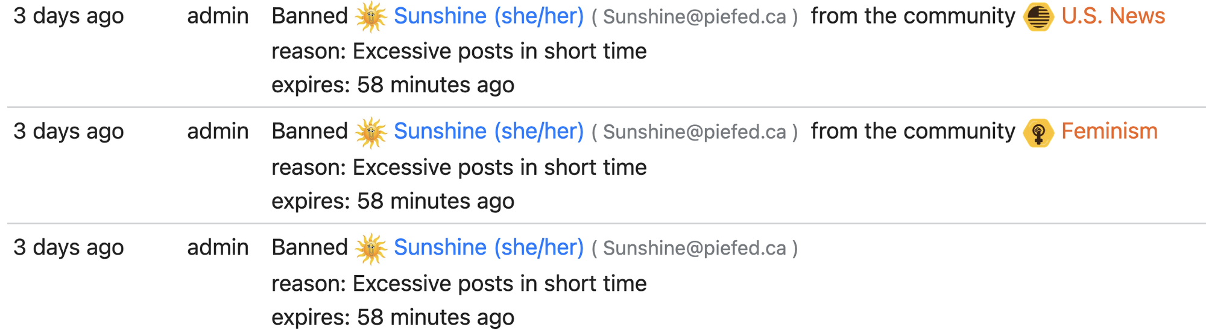
Task: Click the Sunshine@piefed.ca handle in the entry without a community
Action: point(695,249)
